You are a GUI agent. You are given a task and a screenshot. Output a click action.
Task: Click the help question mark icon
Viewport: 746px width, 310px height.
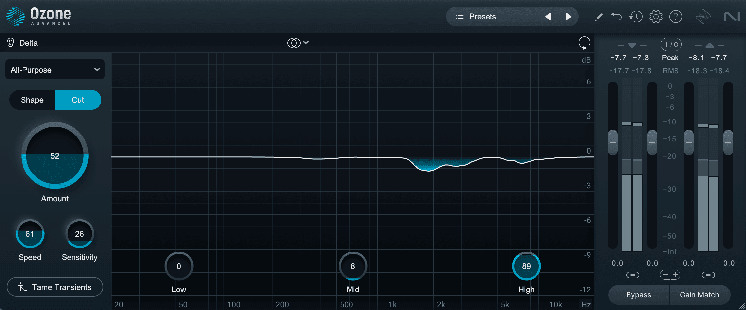coord(676,17)
